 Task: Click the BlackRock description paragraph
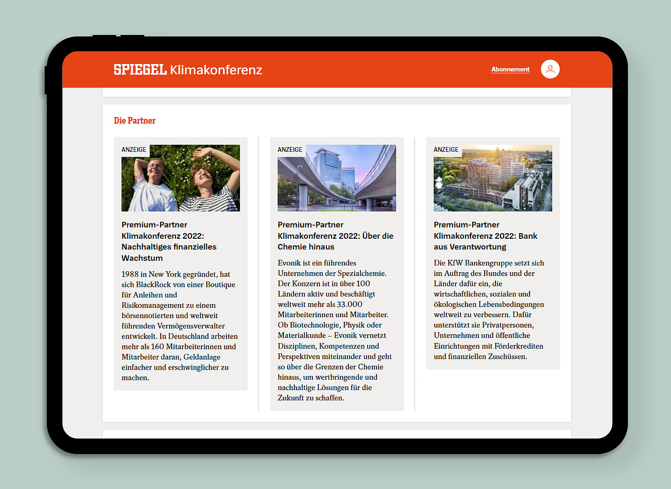179,326
